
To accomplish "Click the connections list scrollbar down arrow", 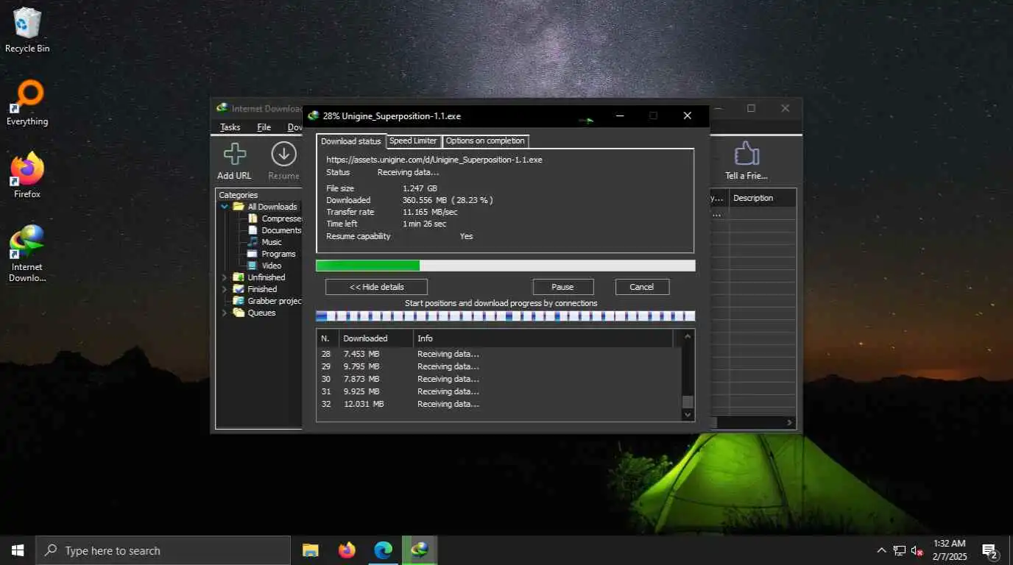I will click(688, 414).
